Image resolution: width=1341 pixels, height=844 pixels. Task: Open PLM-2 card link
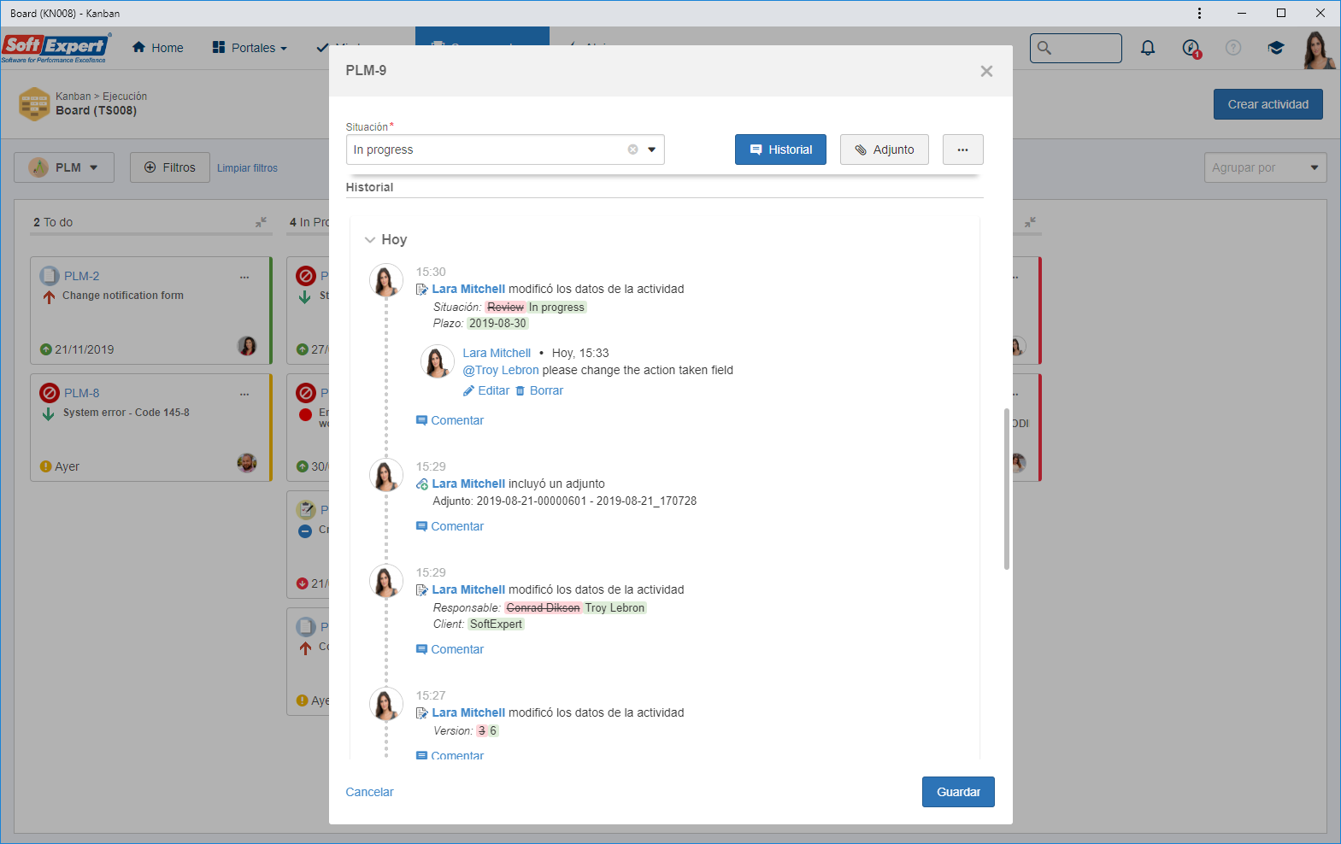pyautogui.click(x=82, y=276)
